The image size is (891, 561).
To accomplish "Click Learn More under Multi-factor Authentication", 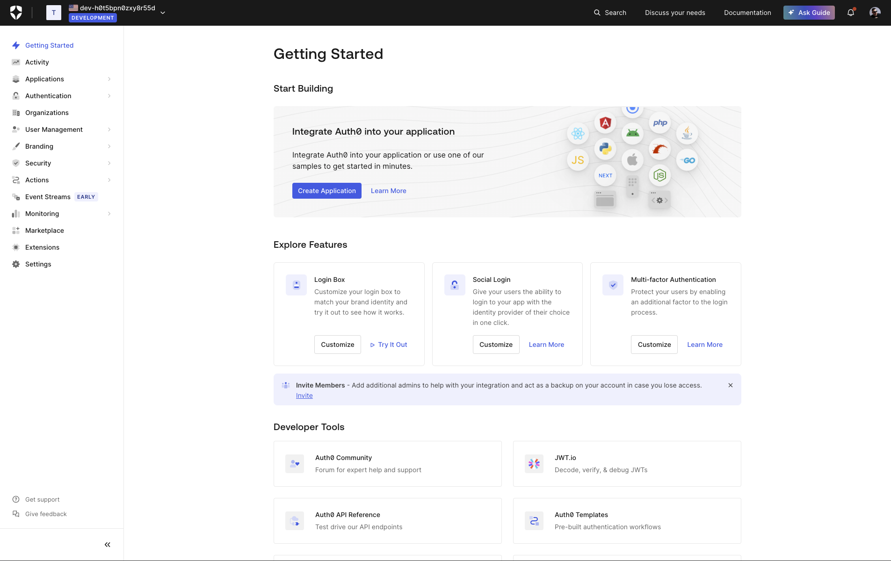I will click(x=705, y=345).
